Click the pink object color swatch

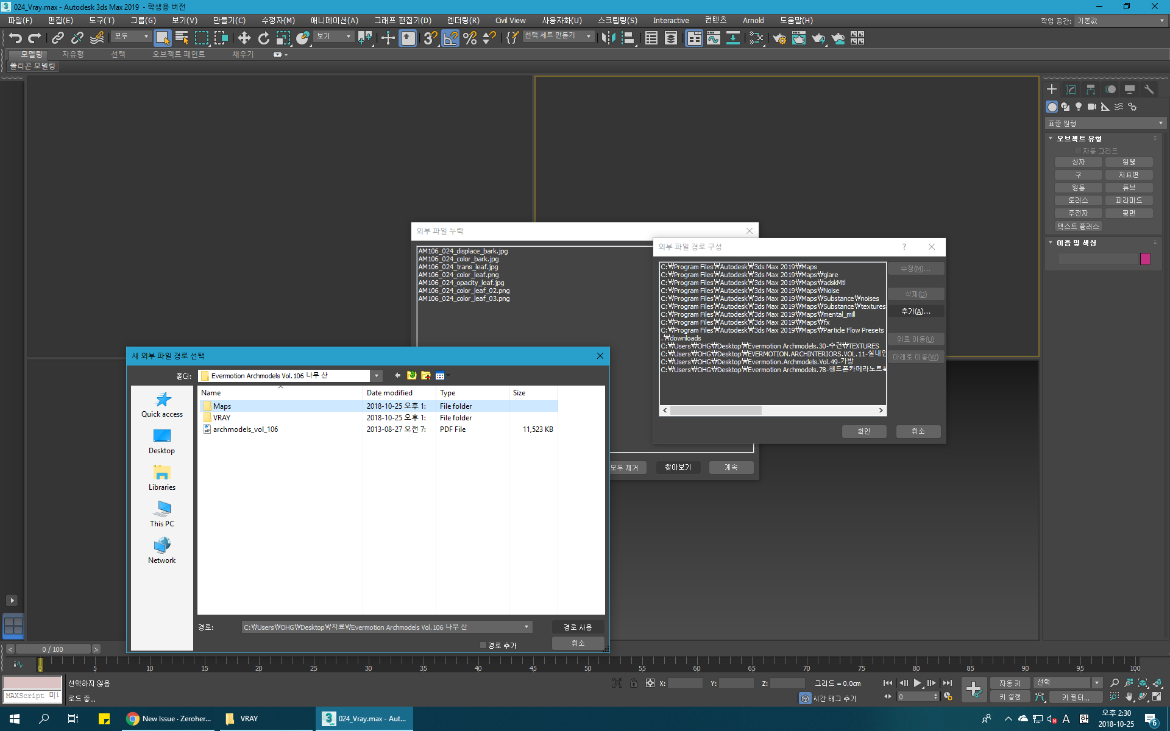pyautogui.click(x=1145, y=259)
